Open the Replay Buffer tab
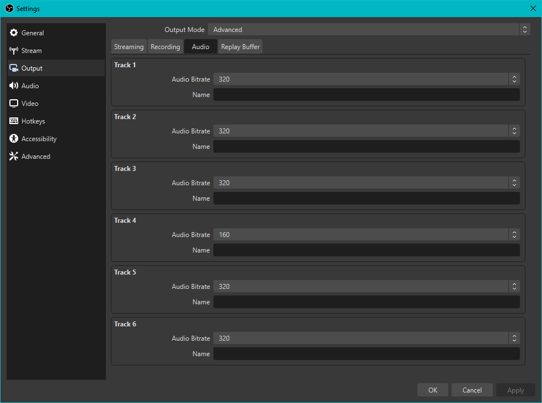Viewport: 542px width, 403px height. [240, 47]
